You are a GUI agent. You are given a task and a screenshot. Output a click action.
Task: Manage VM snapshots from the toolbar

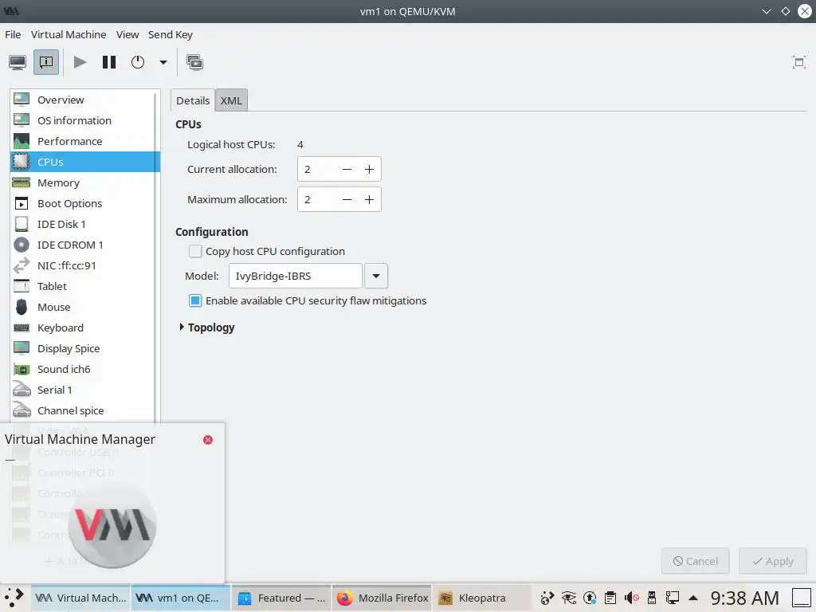pyautogui.click(x=195, y=62)
